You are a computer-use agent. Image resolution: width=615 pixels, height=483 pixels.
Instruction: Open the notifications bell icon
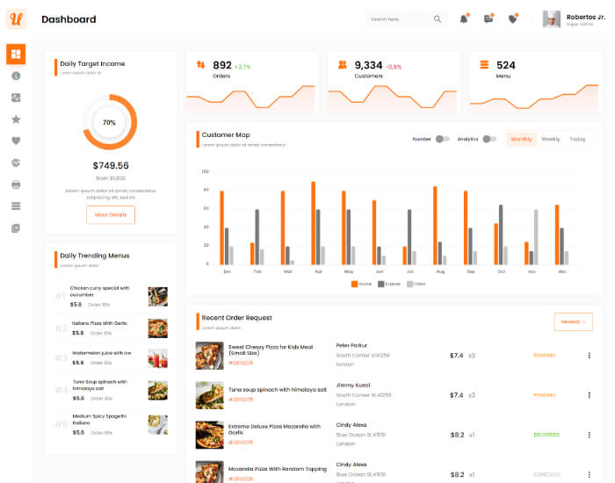point(463,19)
